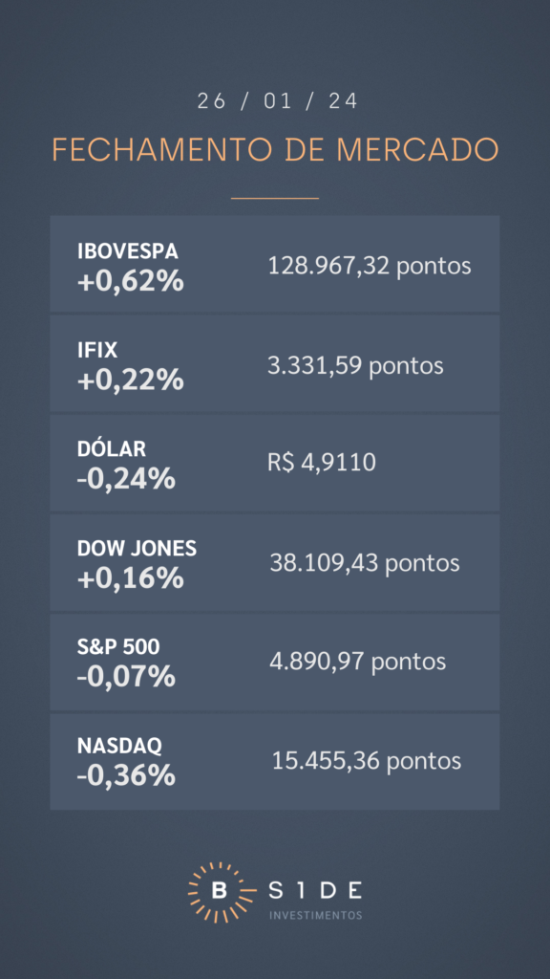Click the IFIX index label
550x979 pixels.
[x=97, y=350]
